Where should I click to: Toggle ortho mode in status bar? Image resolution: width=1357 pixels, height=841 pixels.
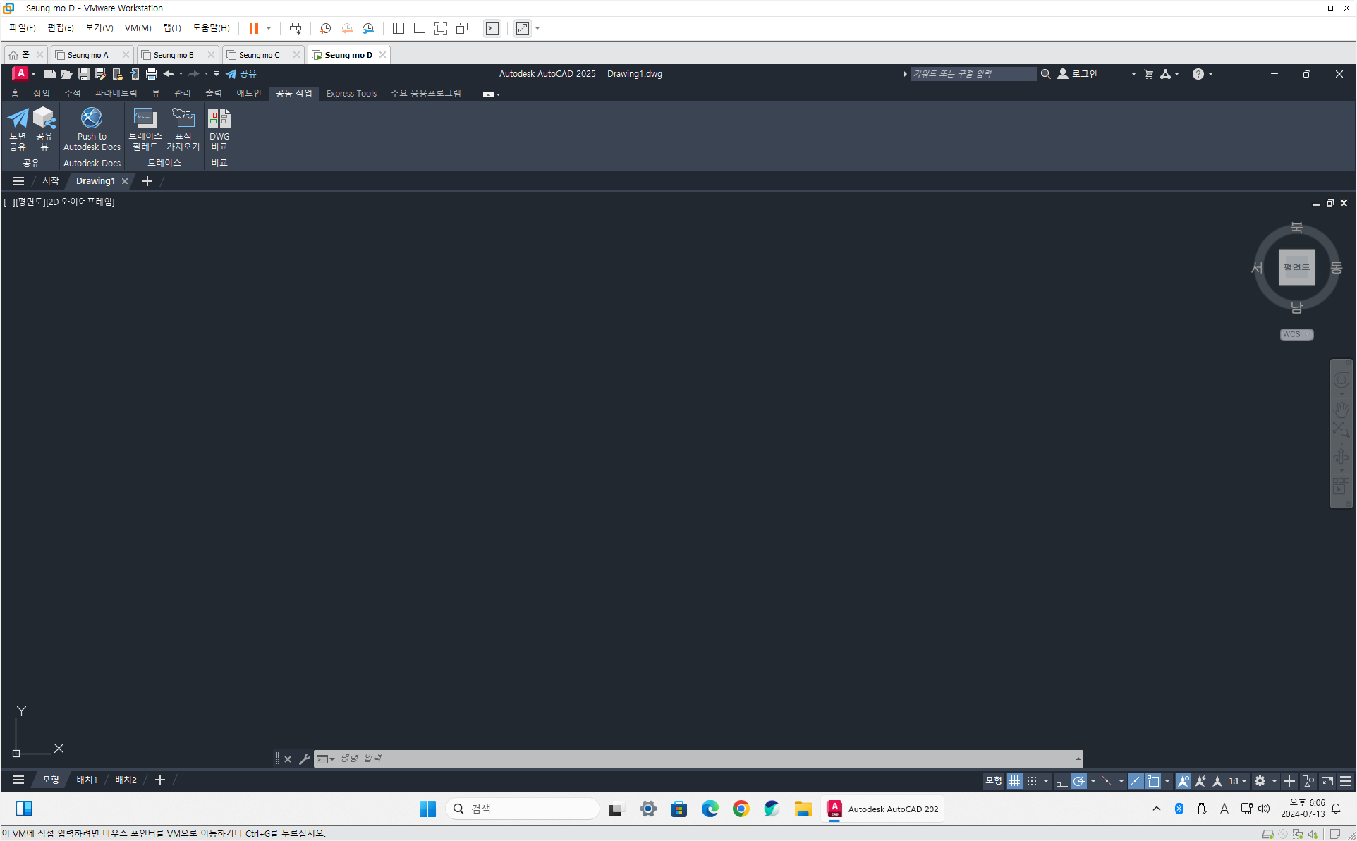1061,781
